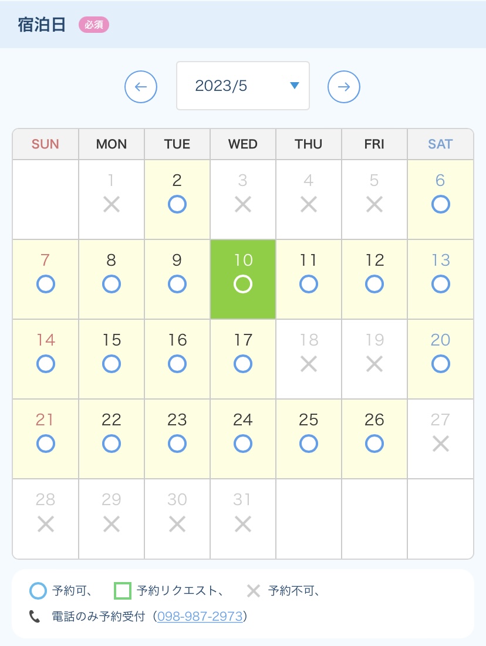Choose May 24 on the calendar
Image resolution: width=486 pixels, height=646 pixels.
(x=243, y=439)
